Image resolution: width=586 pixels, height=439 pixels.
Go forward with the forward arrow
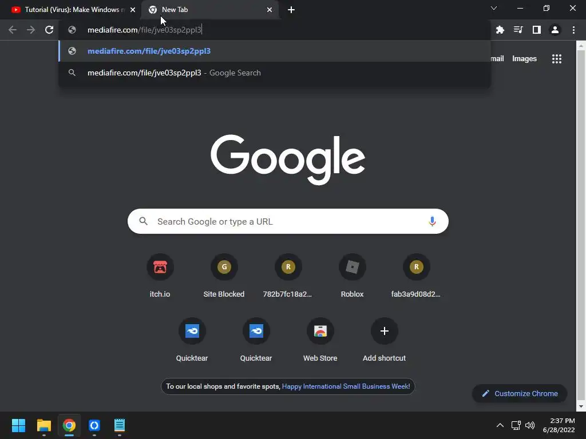31,30
